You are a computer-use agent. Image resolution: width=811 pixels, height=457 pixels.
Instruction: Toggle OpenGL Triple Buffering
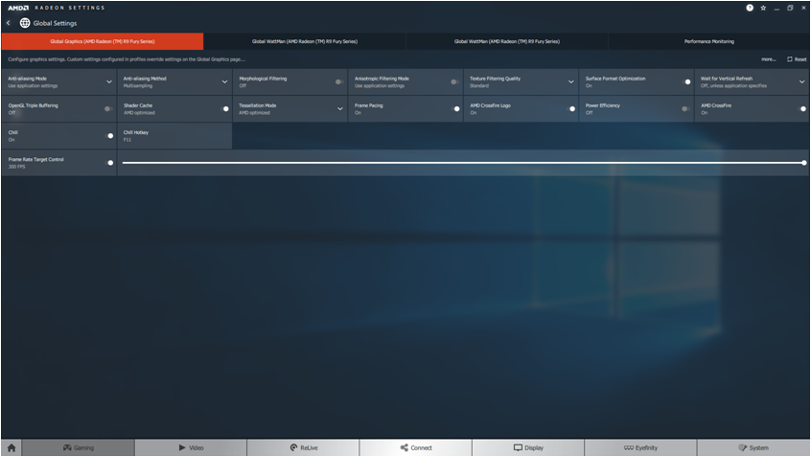[108, 108]
